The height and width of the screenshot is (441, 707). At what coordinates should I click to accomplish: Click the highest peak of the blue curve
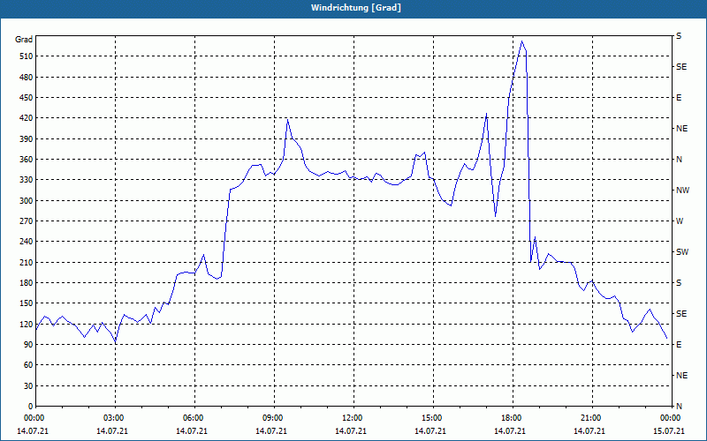[x=522, y=41]
